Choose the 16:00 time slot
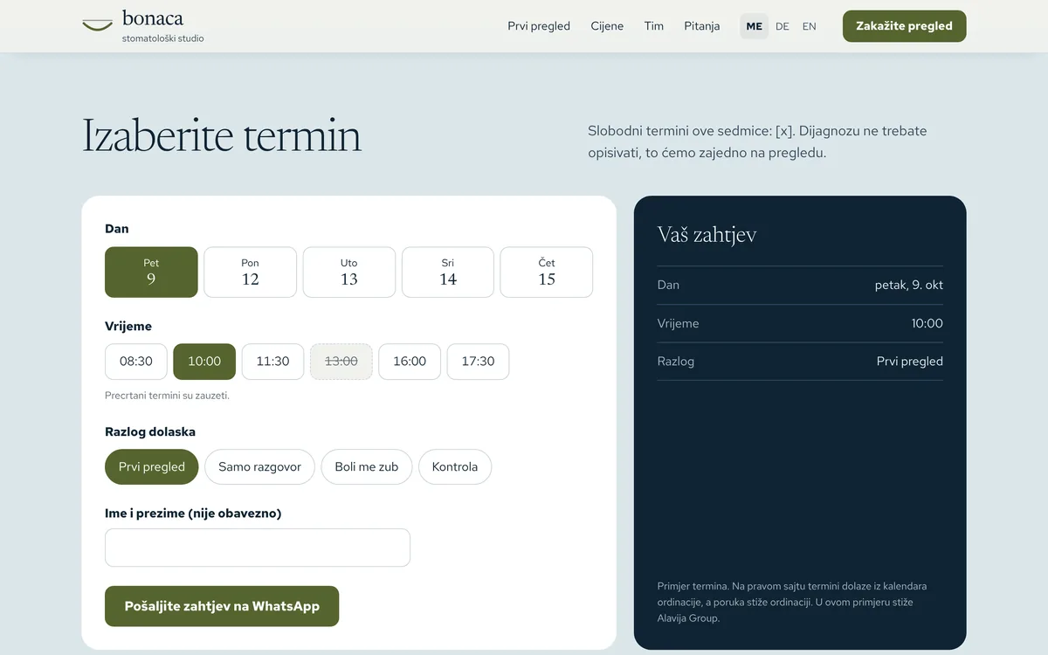Viewport: 1048px width, 655px height. coord(410,362)
